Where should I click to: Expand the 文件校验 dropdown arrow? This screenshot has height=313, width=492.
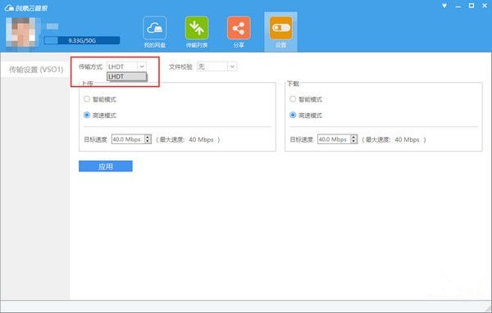click(232, 66)
